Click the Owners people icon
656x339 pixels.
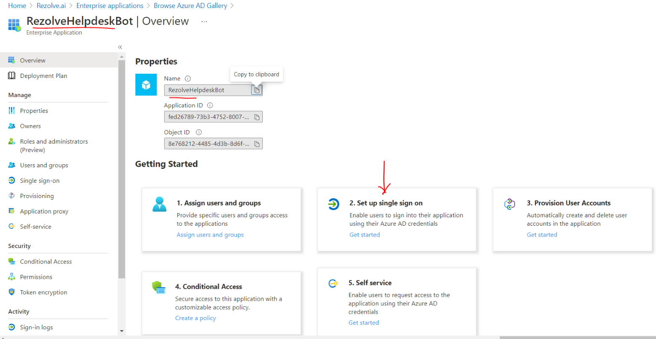point(12,126)
